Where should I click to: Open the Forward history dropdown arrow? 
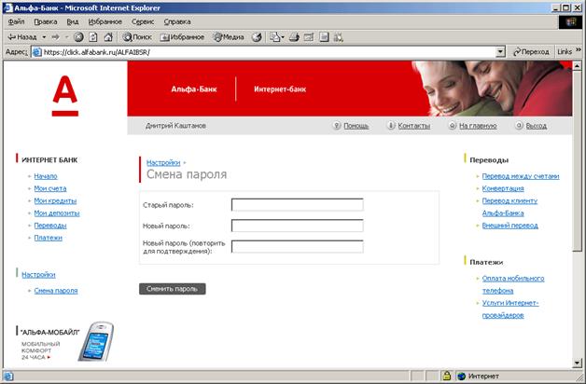coord(66,37)
